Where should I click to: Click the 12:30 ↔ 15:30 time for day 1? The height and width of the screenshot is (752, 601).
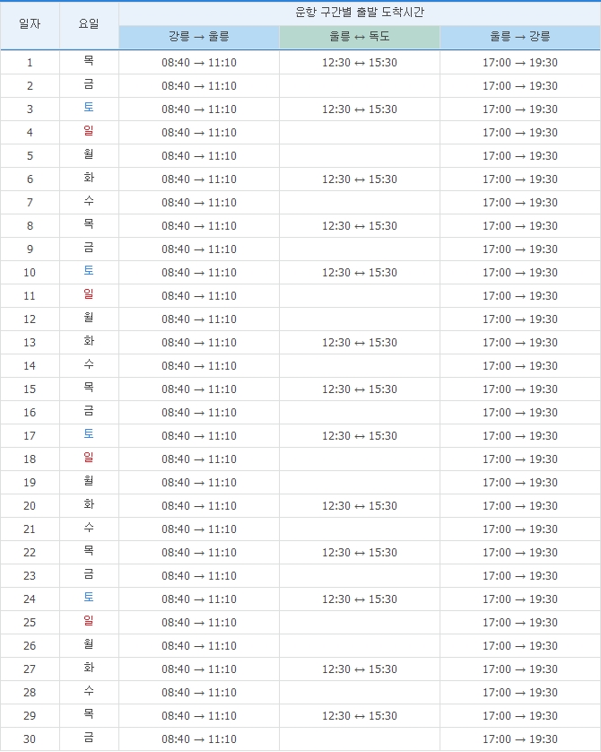(359, 63)
